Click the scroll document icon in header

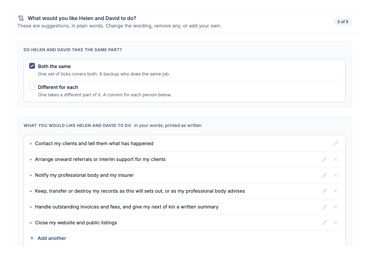tap(21, 18)
